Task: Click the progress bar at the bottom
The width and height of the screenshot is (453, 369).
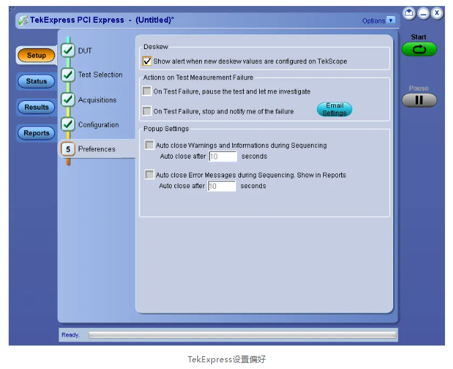Action: click(242, 335)
